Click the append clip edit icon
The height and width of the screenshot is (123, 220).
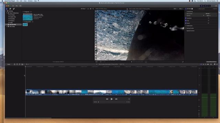(x=20, y=64)
